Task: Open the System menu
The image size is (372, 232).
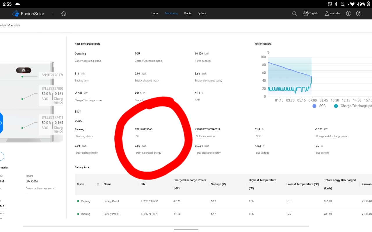Action: point(202,13)
